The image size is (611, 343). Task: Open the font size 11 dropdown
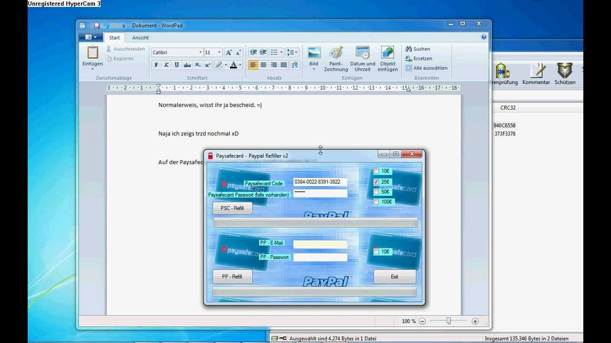(x=219, y=52)
